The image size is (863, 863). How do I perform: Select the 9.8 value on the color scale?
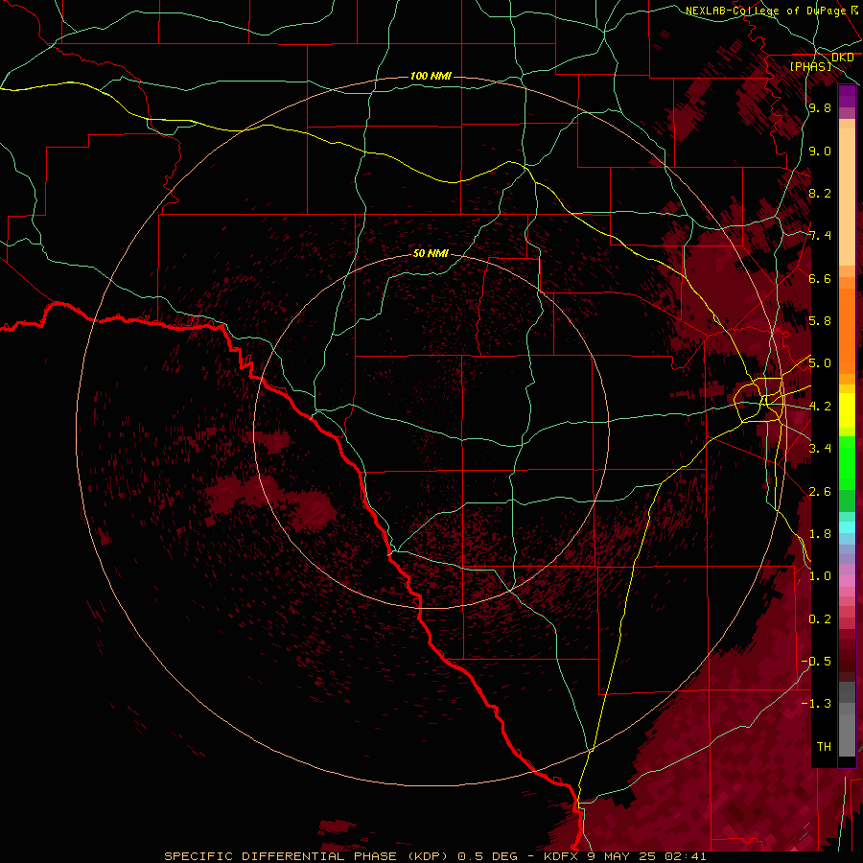point(820,107)
